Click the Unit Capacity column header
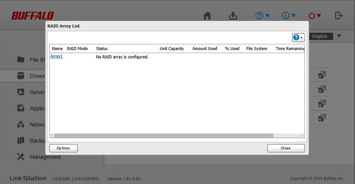The height and width of the screenshot is (184, 355). [x=172, y=49]
